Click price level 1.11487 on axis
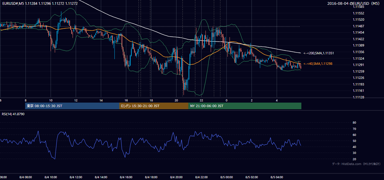This screenshot has width=384, height=180. (358, 26)
